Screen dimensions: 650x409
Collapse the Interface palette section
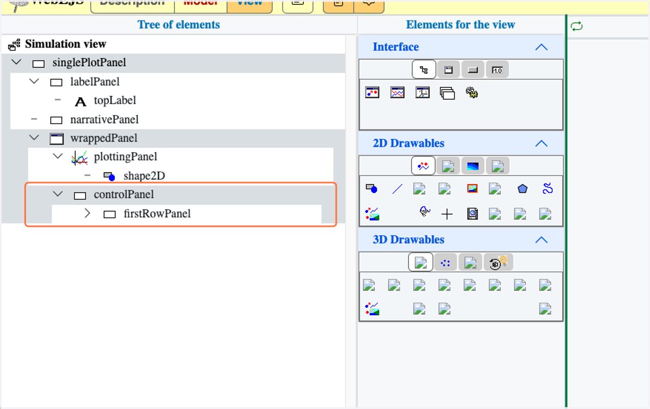coord(541,47)
